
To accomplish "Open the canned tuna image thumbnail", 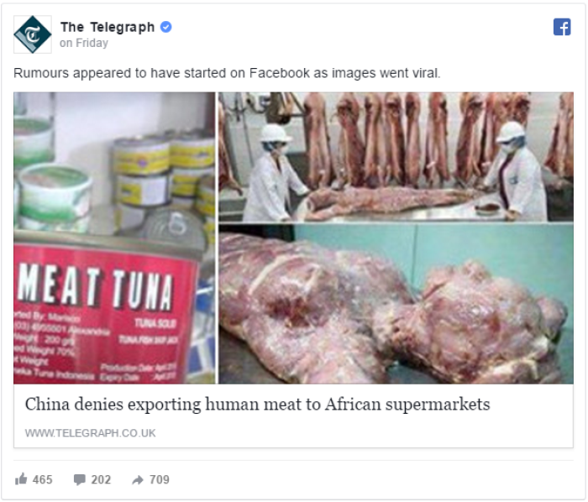I will pyautogui.click(x=114, y=238).
